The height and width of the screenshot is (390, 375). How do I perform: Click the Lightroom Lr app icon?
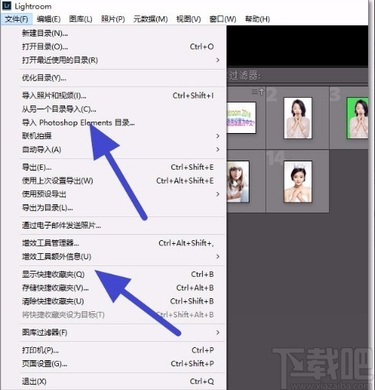[x=7, y=5]
